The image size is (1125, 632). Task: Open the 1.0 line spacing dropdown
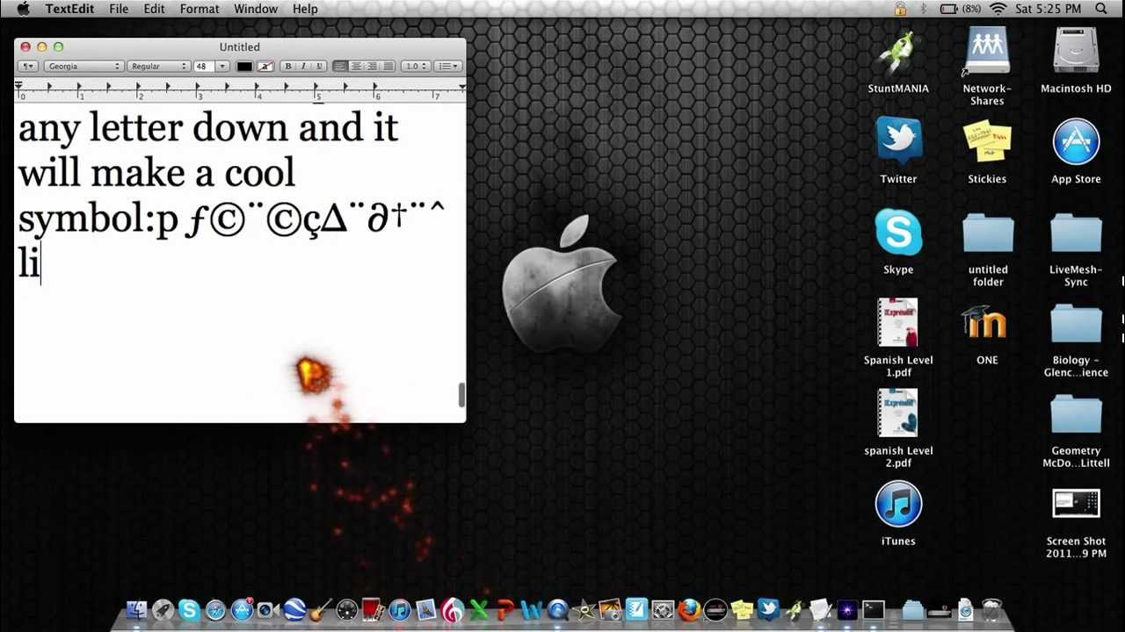(x=415, y=66)
